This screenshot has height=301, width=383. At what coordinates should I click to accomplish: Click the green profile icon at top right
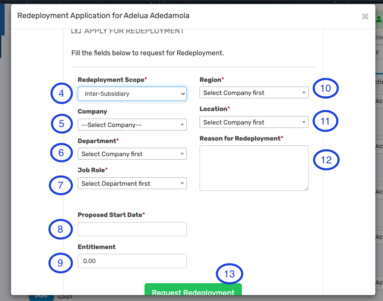click(379, 19)
